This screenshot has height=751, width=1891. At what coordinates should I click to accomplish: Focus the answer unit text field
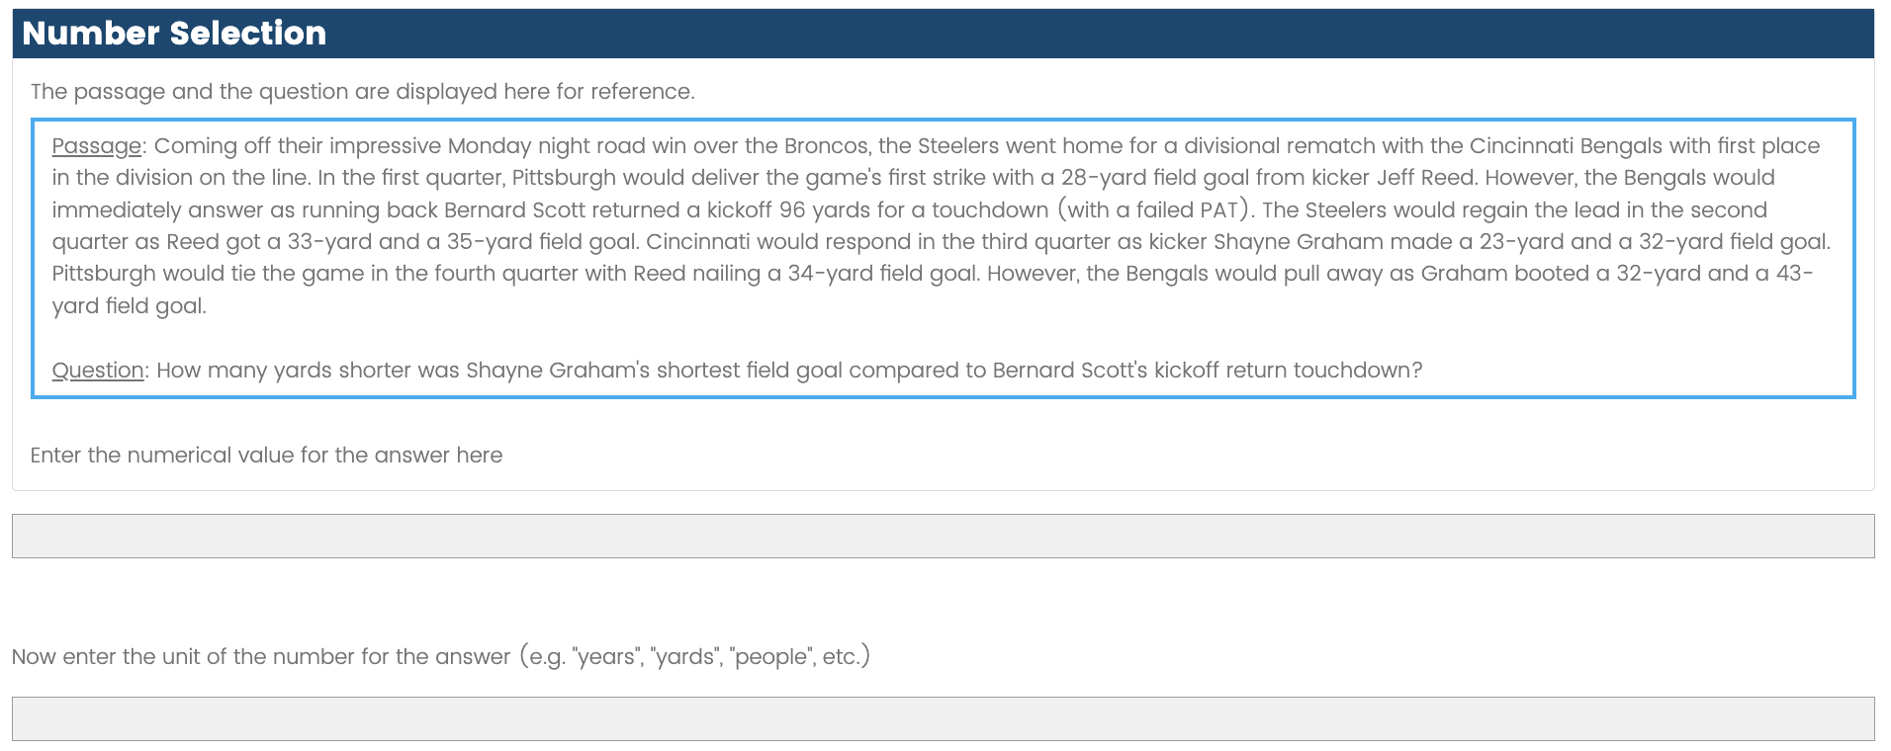tap(943, 718)
